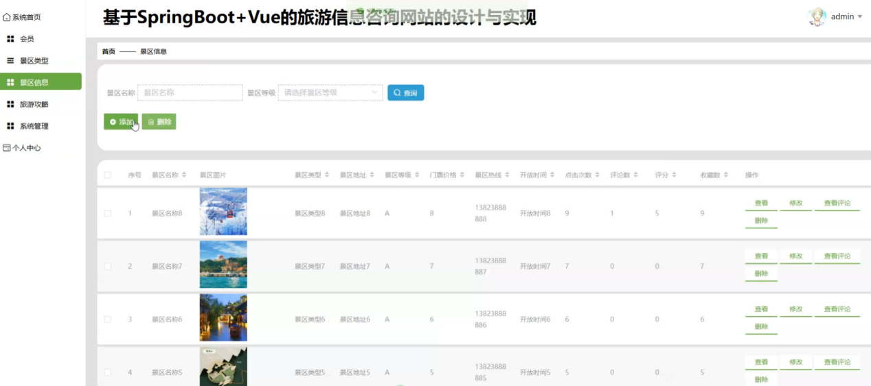Click the 系统管理 grid icon in sidebar

click(x=10, y=126)
